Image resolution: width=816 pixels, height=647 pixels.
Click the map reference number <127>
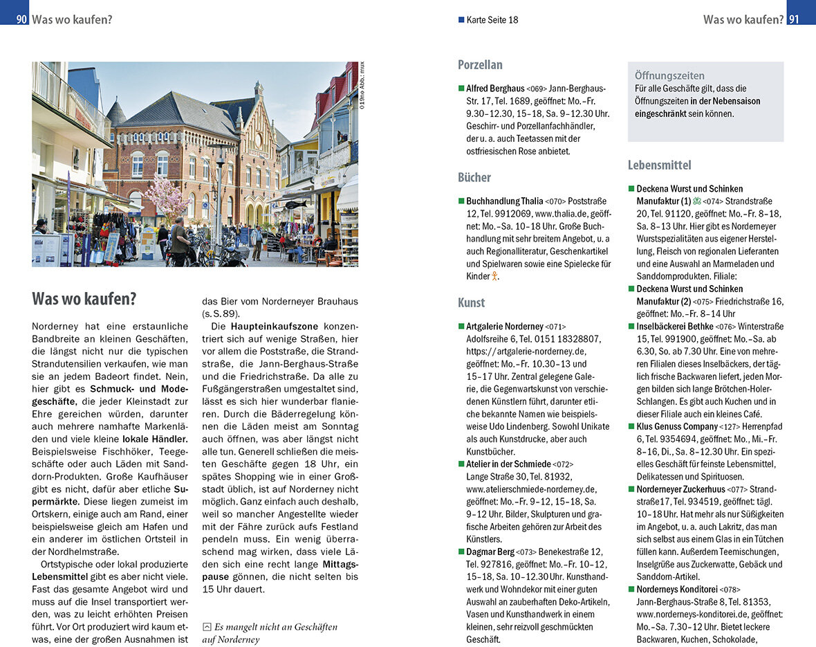point(730,427)
